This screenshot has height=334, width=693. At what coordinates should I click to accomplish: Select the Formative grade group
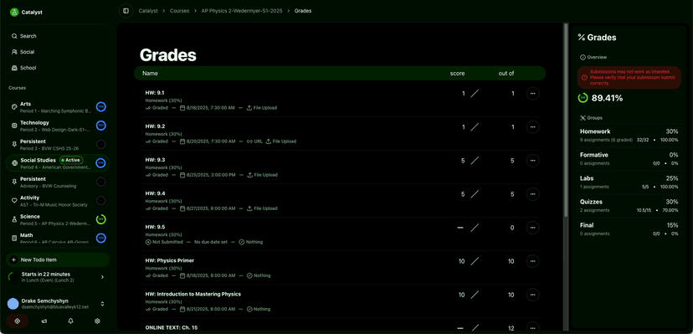(629, 158)
